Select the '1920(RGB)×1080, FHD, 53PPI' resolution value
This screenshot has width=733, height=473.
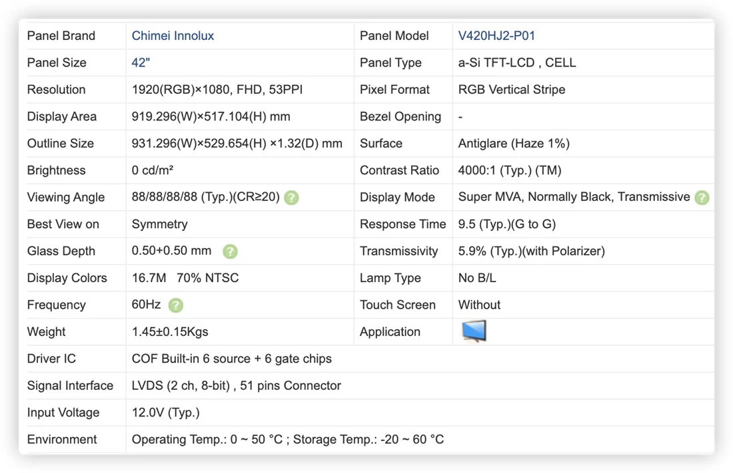[x=217, y=90]
